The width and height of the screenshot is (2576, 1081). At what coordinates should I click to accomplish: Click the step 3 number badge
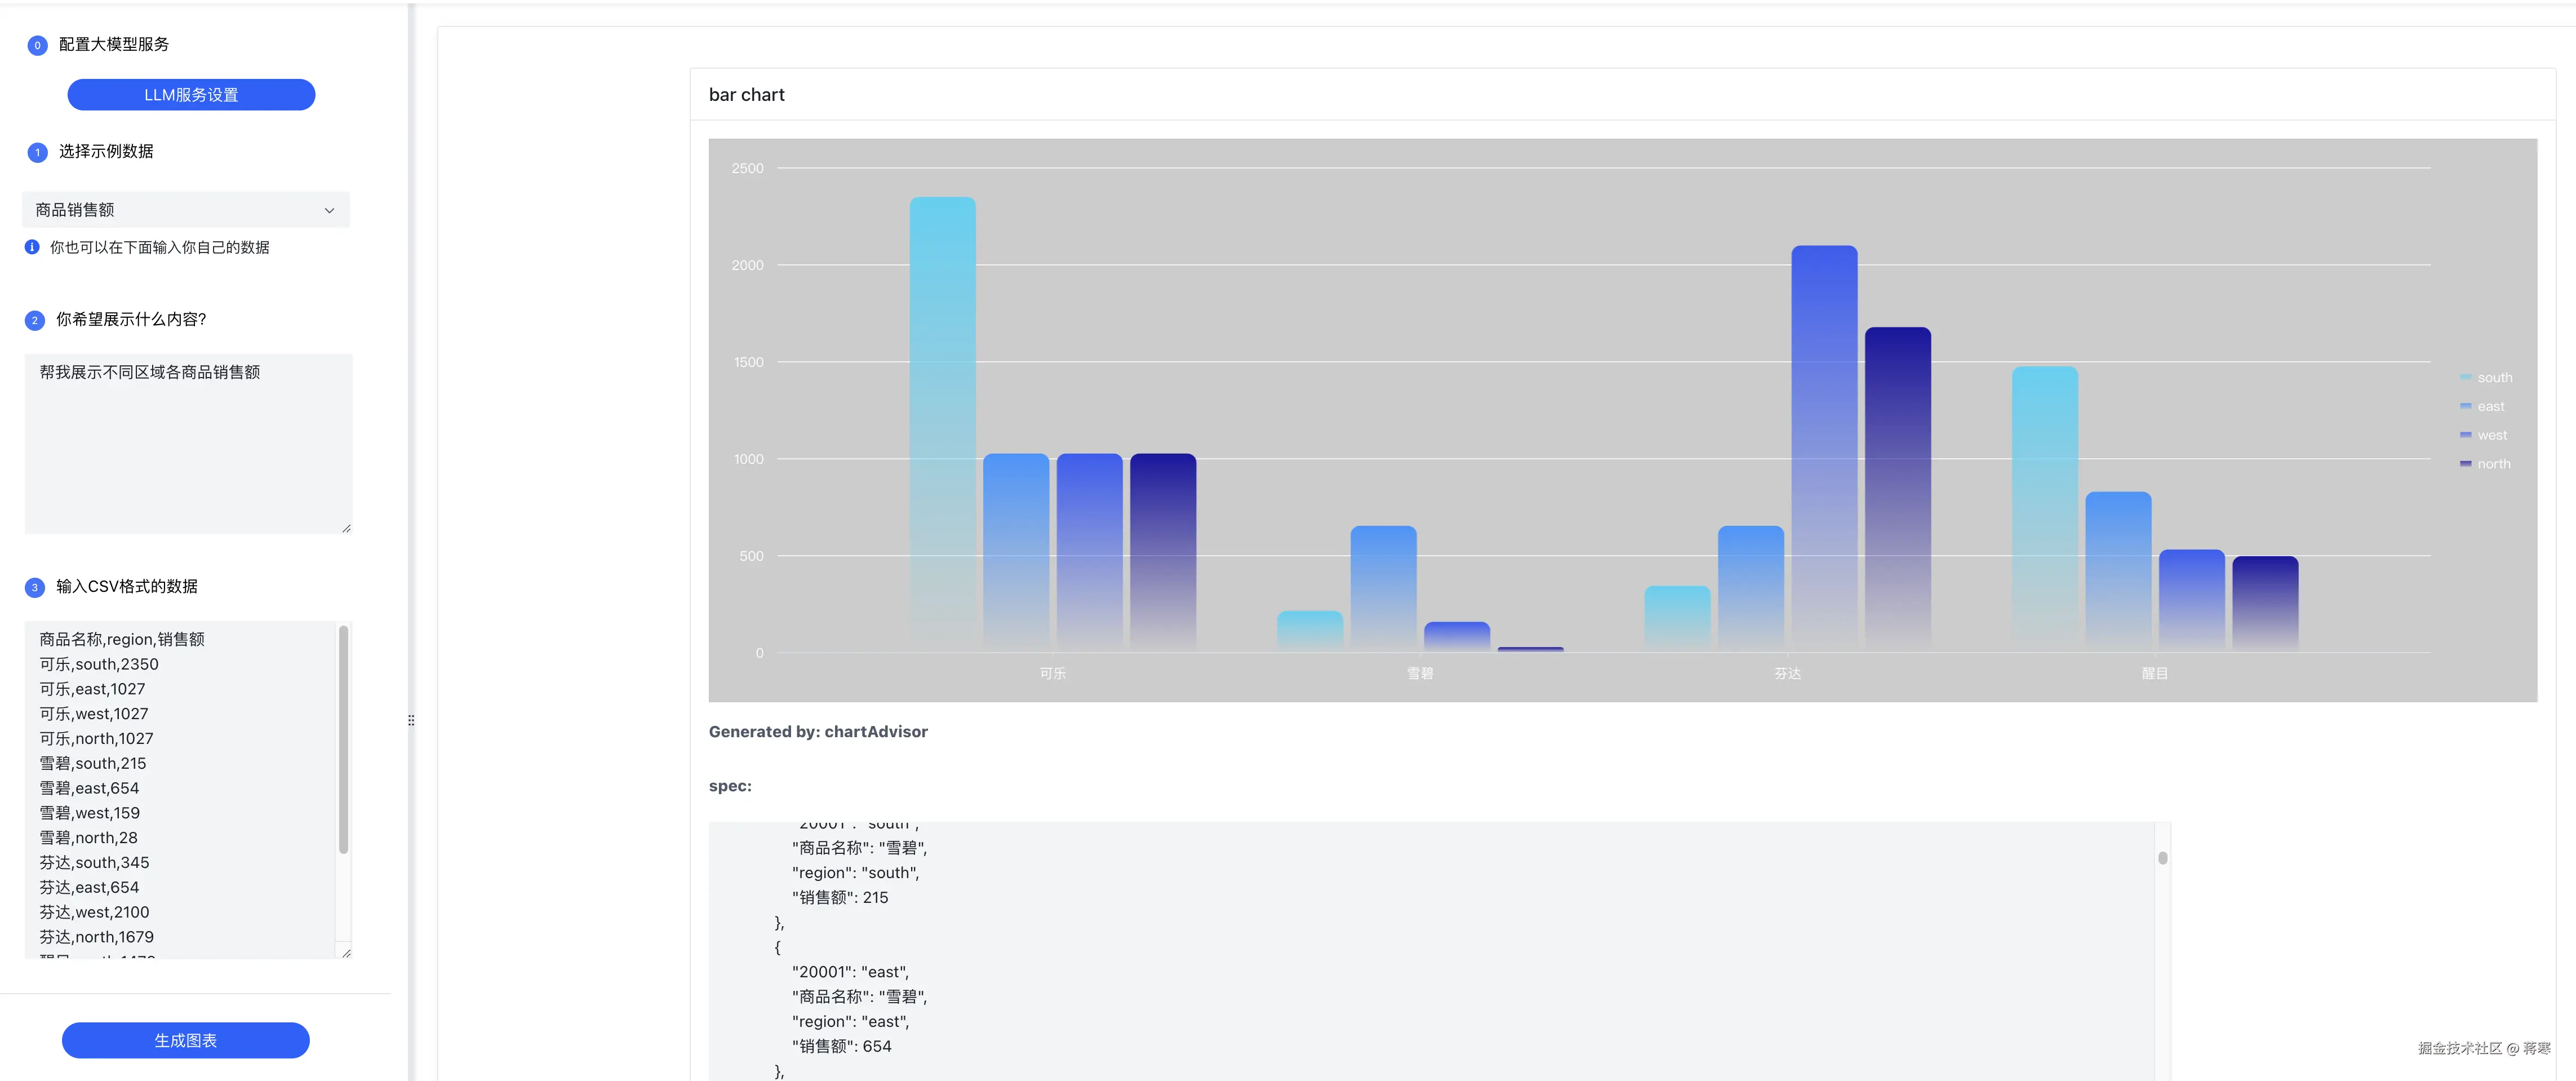(35, 587)
